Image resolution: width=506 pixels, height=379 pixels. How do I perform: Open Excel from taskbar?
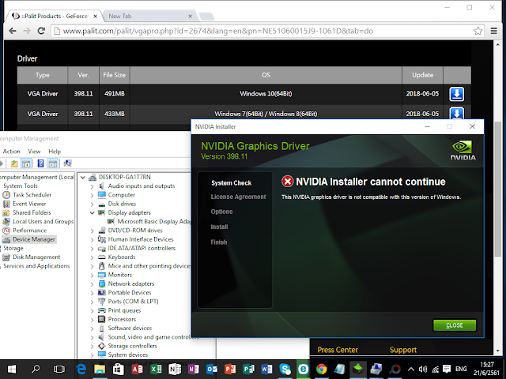tap(156, 370)
